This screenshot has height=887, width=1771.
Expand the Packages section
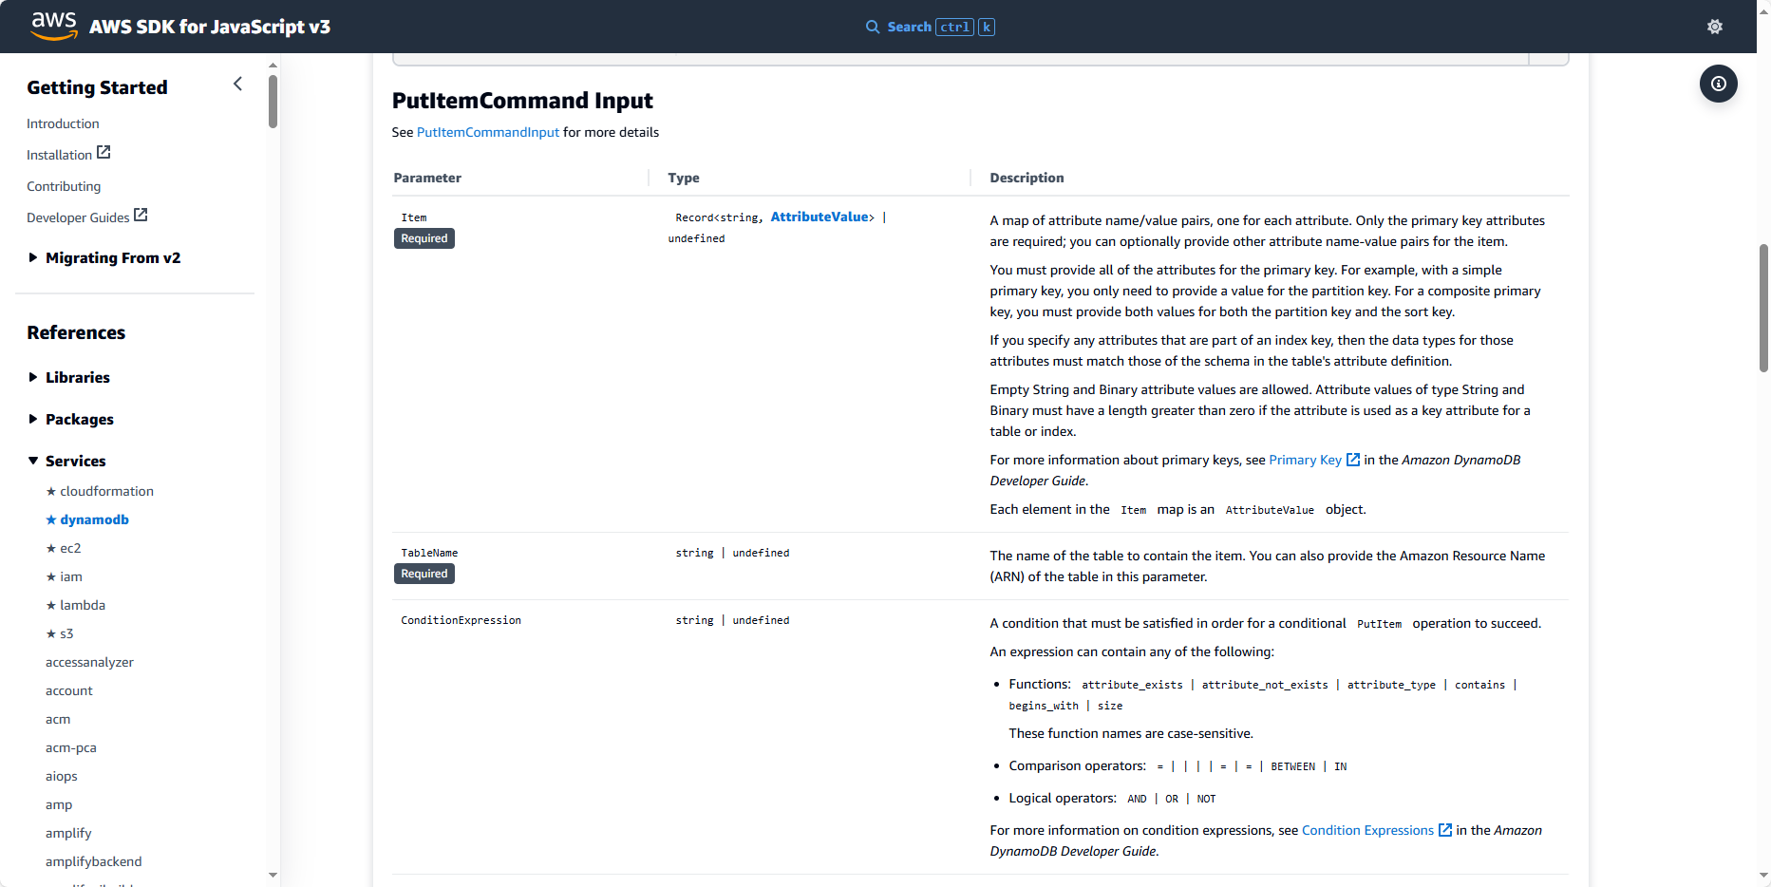33,419
